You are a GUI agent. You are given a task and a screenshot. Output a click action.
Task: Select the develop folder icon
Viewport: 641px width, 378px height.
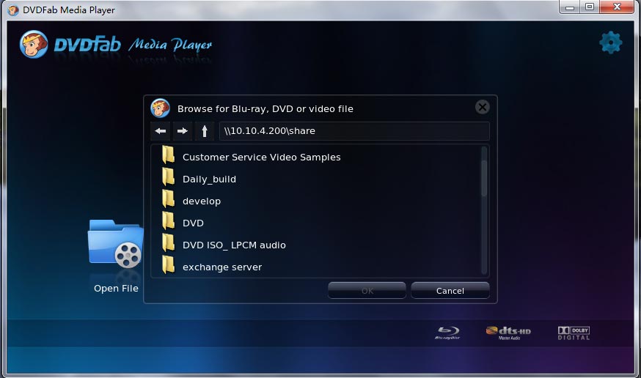168,199
